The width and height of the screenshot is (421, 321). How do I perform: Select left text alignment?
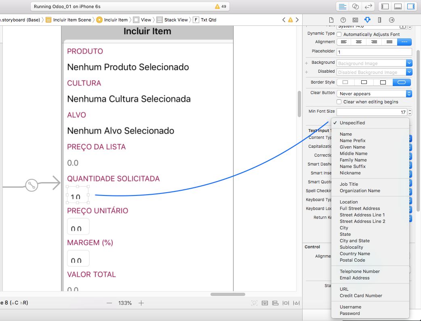coord(344,42)
